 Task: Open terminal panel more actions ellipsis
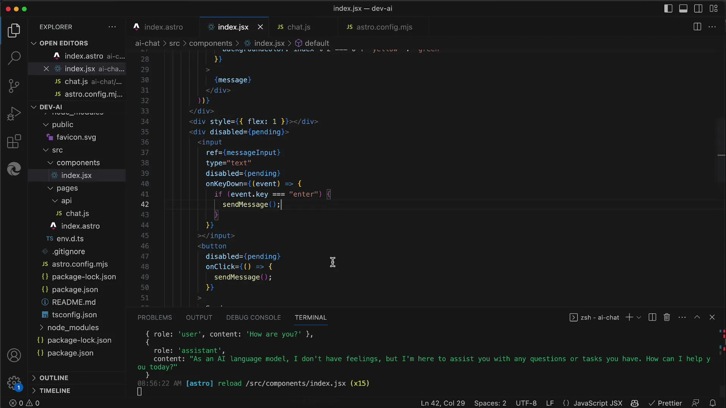[682, 317]
